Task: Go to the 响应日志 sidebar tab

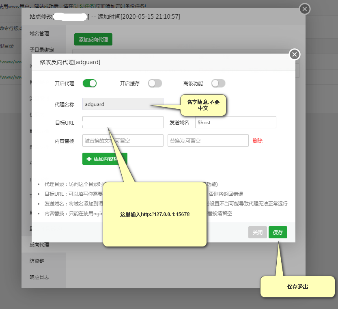Action: click(x=39, y=277)
